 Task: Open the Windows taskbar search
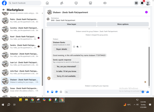(9, 105)
